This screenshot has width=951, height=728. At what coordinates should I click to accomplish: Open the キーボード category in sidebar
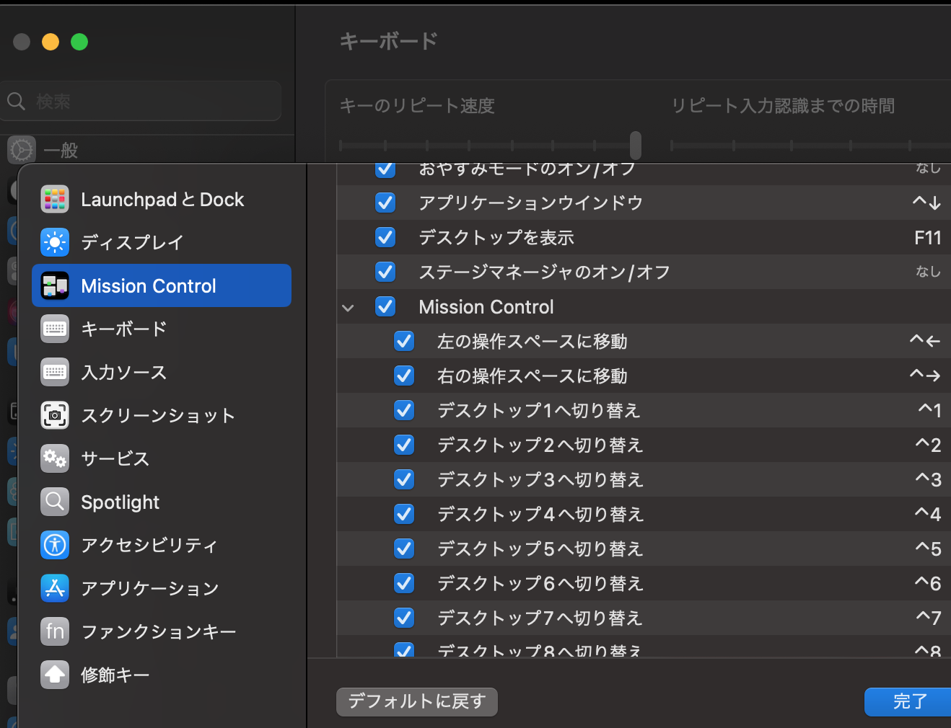[123, 329]
